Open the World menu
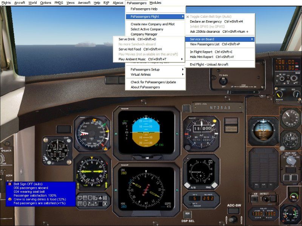This screenshot has width=302, height=226. 32,3
